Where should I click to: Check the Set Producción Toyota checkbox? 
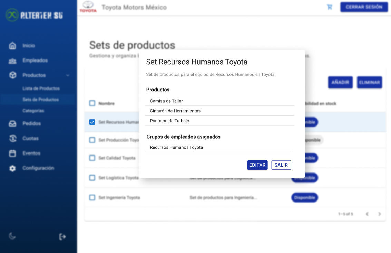[92, 140]
